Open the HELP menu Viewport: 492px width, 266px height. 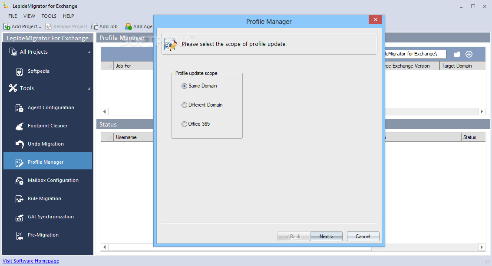pos(69,16)
